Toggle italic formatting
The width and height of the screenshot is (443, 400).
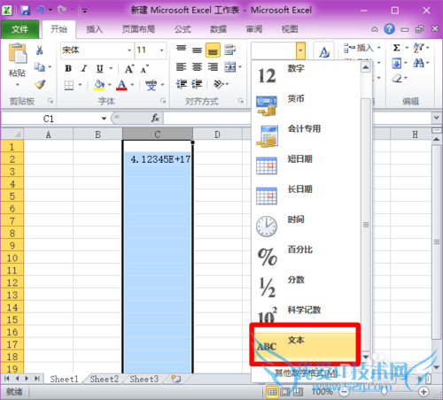pyautogui.click(x=84, y=69)
